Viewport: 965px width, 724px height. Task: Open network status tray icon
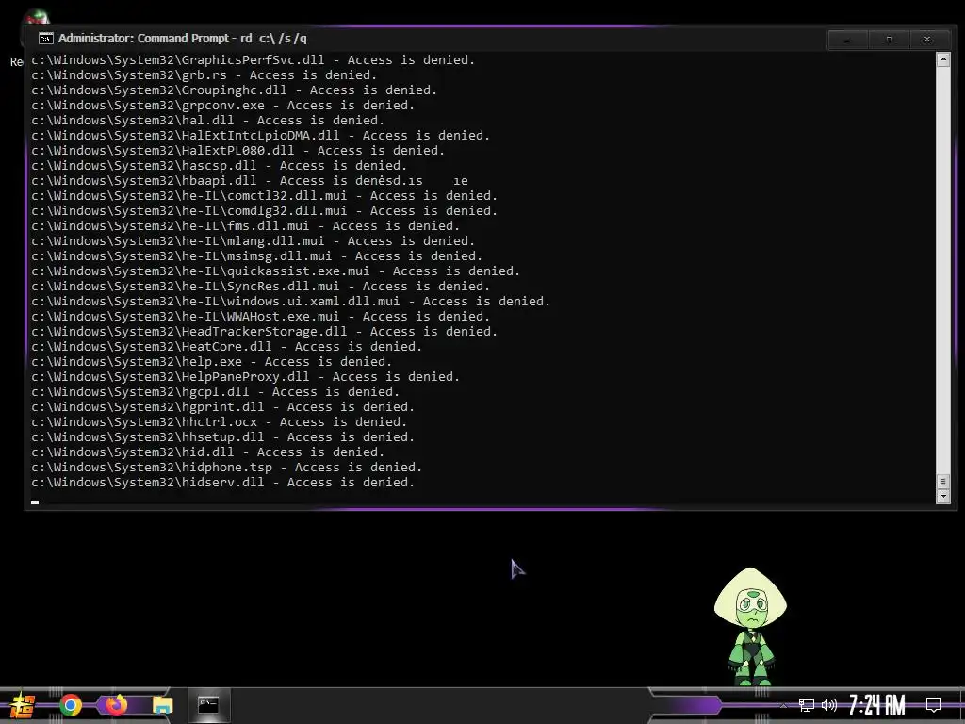[x=807, y=705]
